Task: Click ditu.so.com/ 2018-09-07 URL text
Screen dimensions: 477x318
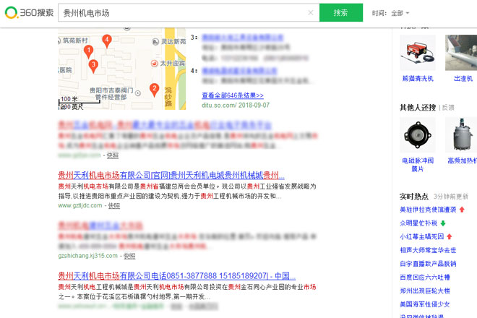Action: 236,105
